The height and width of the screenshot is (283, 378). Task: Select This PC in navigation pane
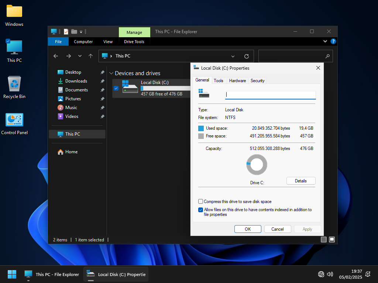[x=77, y=134]
